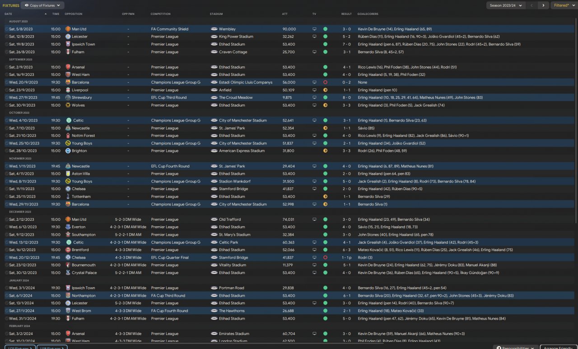Click the Brentford club badge
Screen dimensions: 578x349
(x=68, y=250)
